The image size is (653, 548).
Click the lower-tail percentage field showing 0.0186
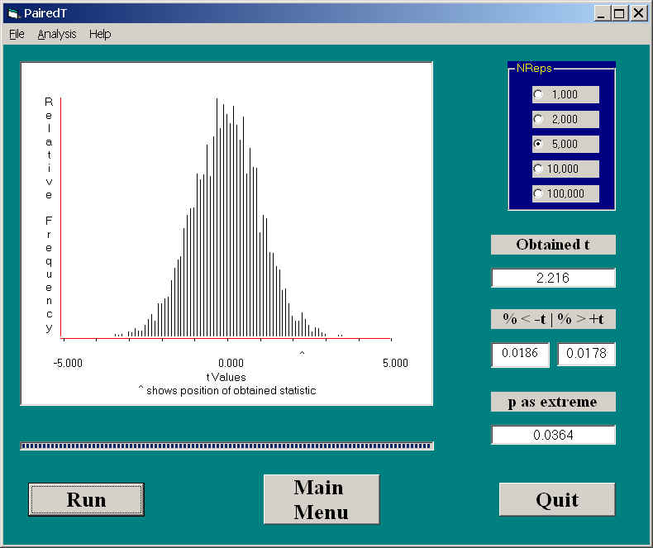[520, 355]
